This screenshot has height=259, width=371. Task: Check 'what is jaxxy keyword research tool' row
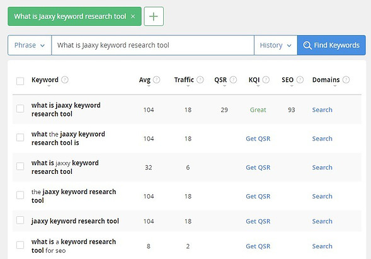click(x=20, y=166)
